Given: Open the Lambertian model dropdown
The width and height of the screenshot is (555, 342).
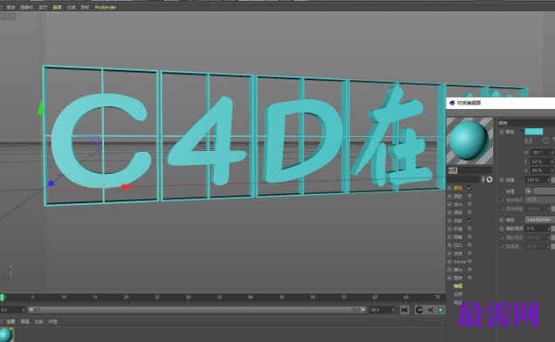Looking at the screenshot, I should [x=540, y=220].
